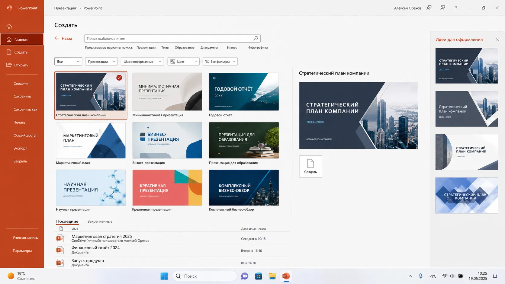
Task: Show hidden system tray icons
Action: pyautogui.click(x=410, y=276)
